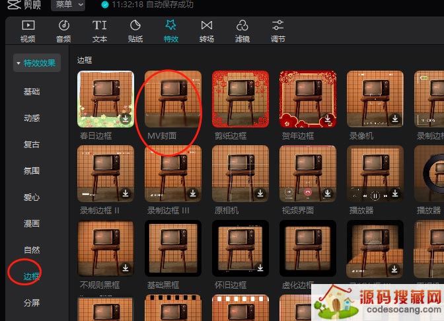444x321 pixels.
Task: Select the 动感 effects category
Action: (x=32, y=118)
